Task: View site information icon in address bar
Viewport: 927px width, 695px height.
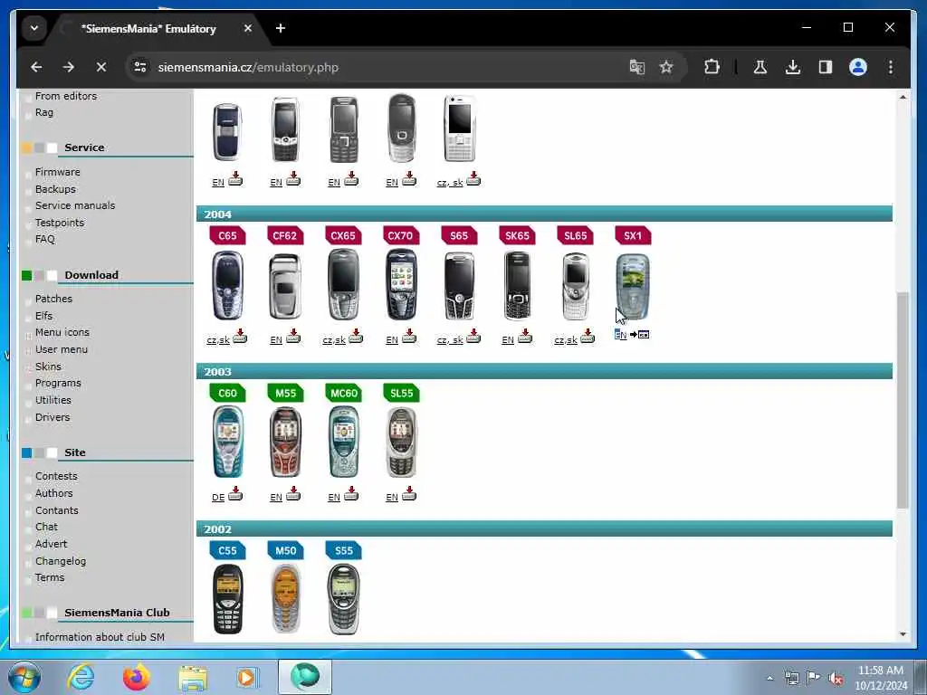Action: [140, 67]
